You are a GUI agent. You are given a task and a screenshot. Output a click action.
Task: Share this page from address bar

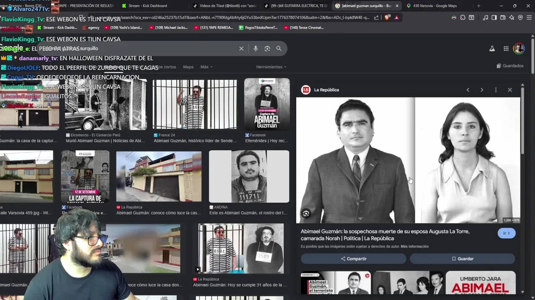click(x=376, y=17)
